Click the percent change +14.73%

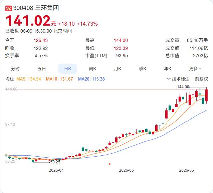[x=87, y=24]
